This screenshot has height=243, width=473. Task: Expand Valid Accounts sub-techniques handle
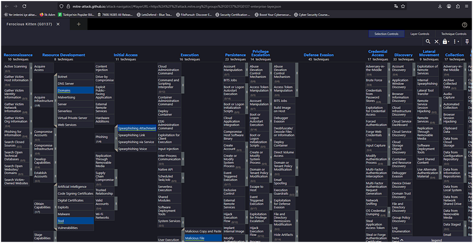(x=116, y=203)
